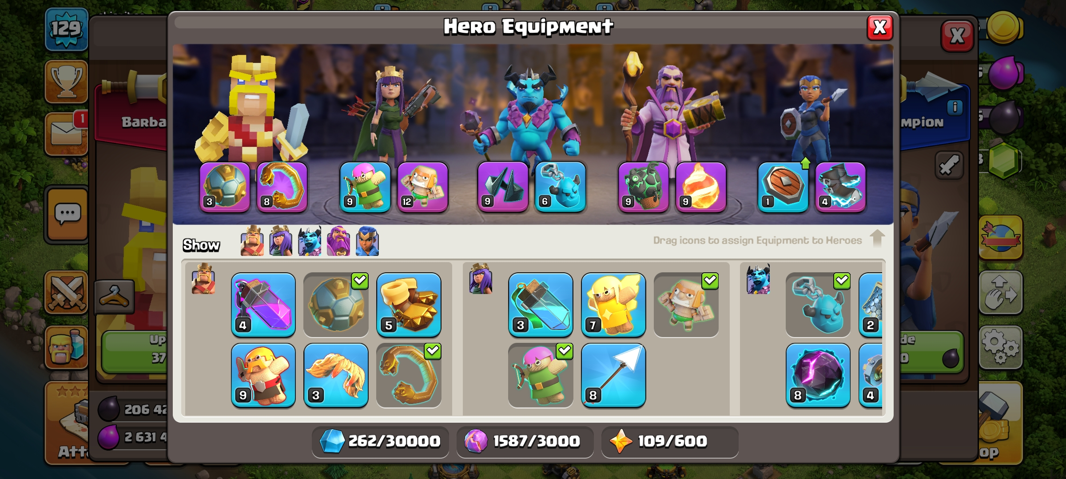This screenshot has width=1066, height=479.
Task: Toggle the equipped Archer Puppet item
Action: [541, 375]
